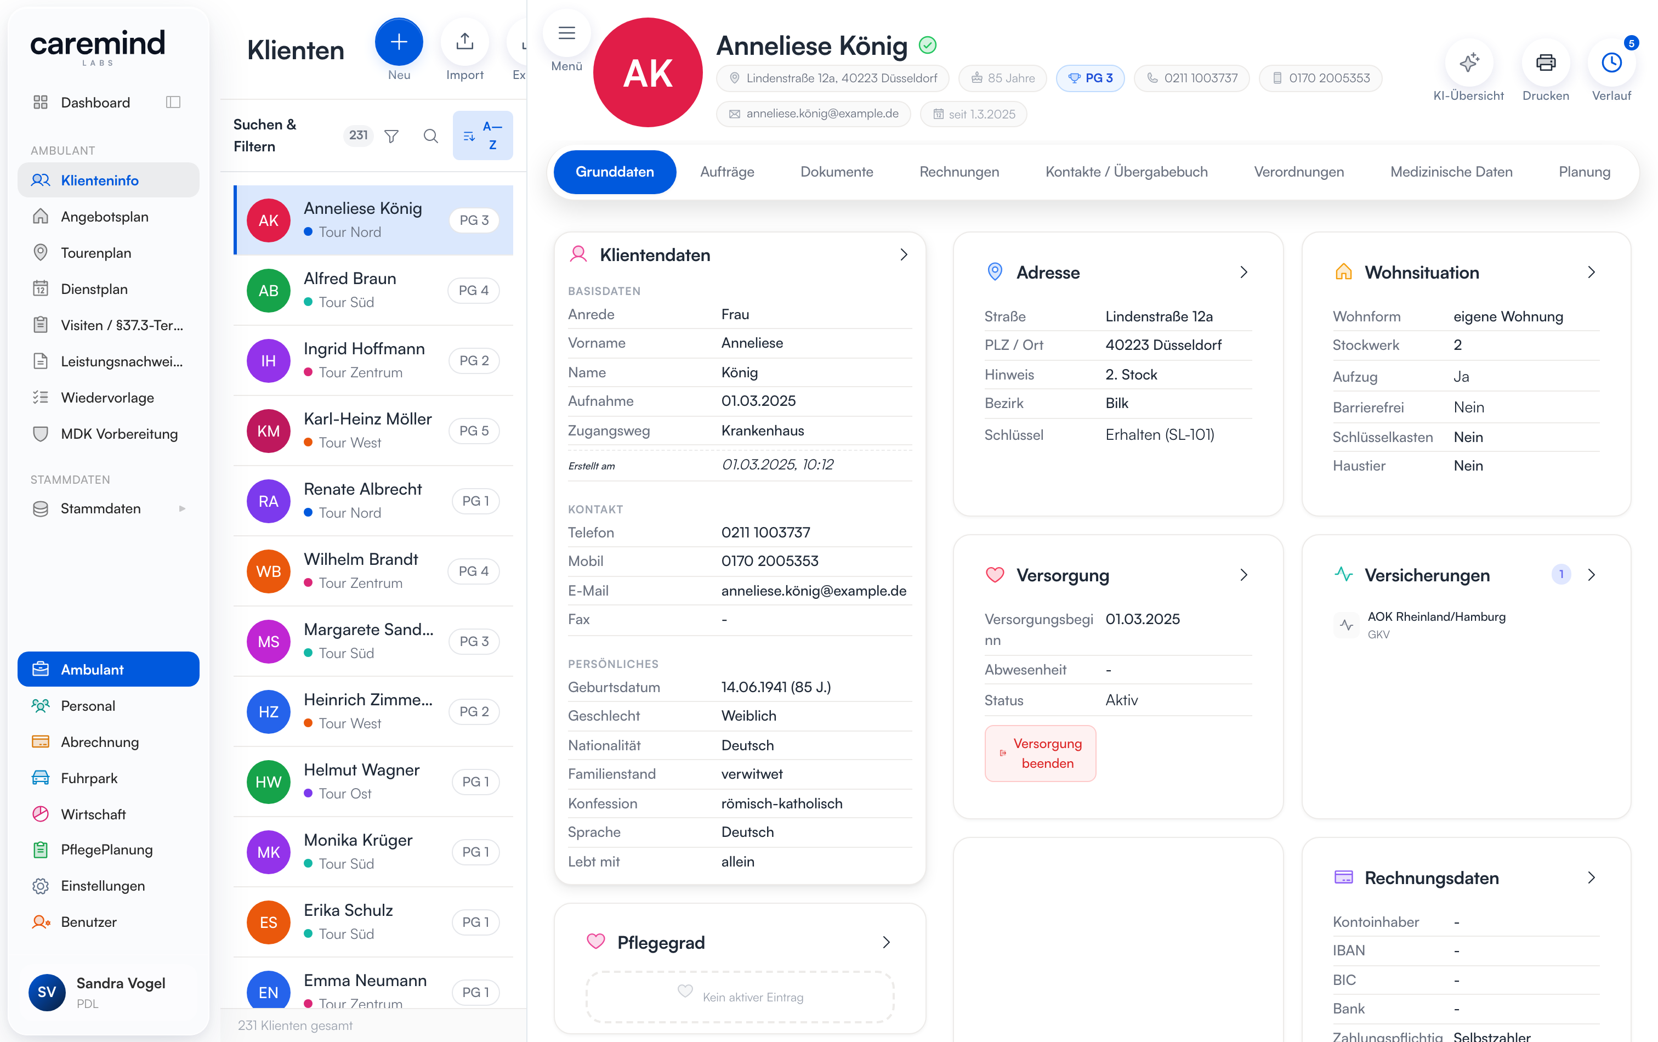The width and height of the screenshot is (1658, 1042).
Task: Open the Personal module
Action: (109, 706)
